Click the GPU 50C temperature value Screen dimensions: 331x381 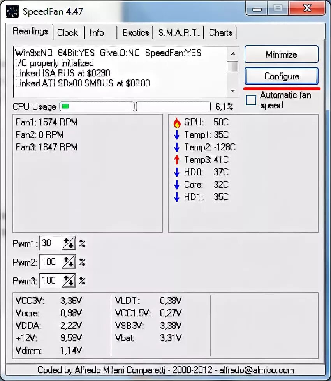(x=221, y=122)
